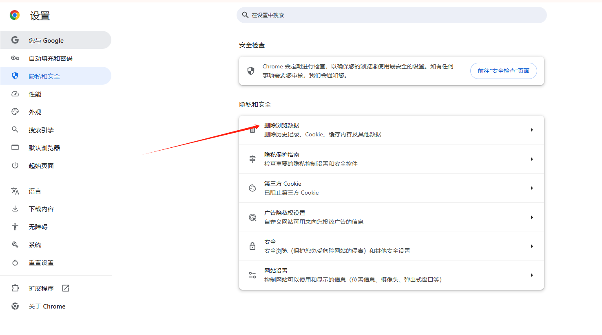Click the 网站设置 row description text
The height and width of the screenshot is (335, 602).
coord(353,280)
